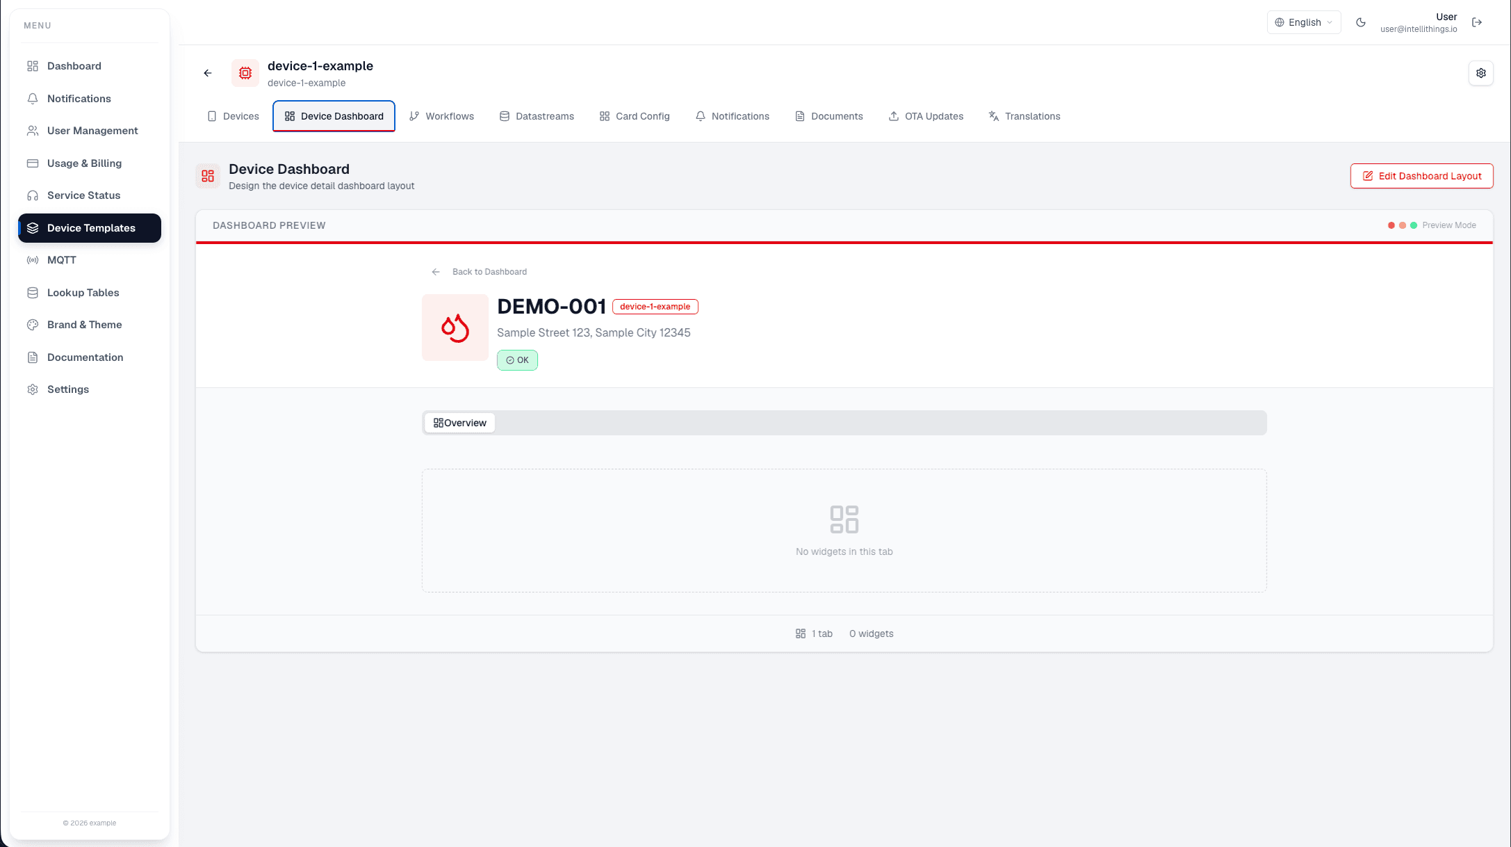
Task: Open the Documents tab
Action: [x=829, y=116]
